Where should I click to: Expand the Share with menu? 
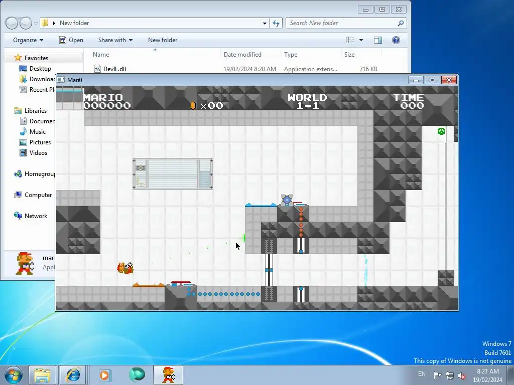tap(115, 40)
